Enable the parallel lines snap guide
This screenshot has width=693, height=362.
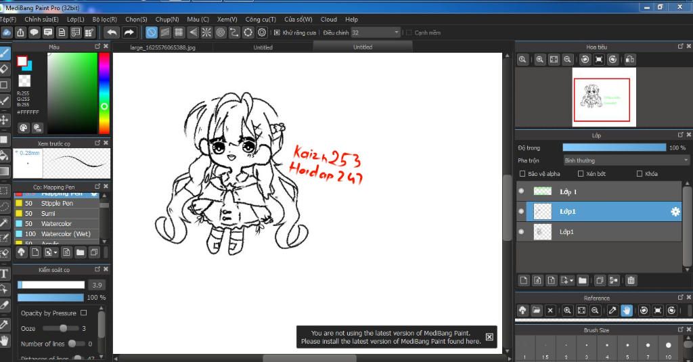point(165,32)
